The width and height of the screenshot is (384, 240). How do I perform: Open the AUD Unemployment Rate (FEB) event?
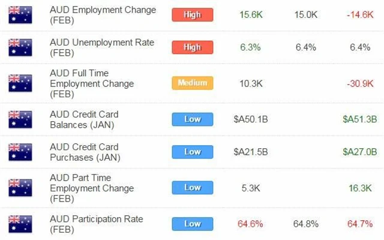click(103, 47)
